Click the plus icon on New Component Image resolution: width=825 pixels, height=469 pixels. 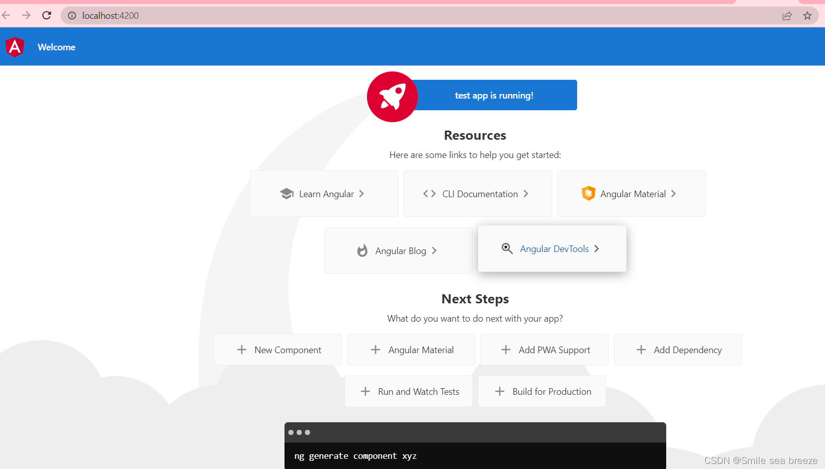click(242, 350)
